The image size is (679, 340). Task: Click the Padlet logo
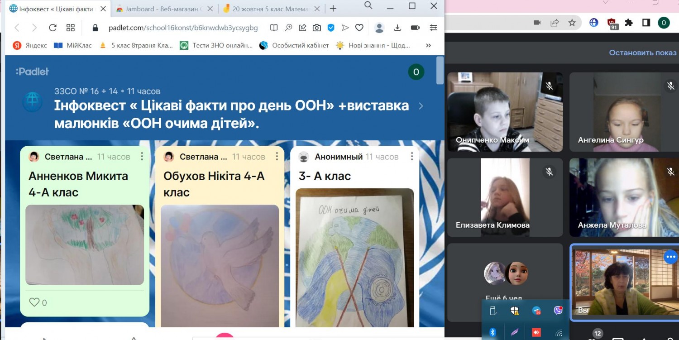pyautogui.click(x=32, y=72)
